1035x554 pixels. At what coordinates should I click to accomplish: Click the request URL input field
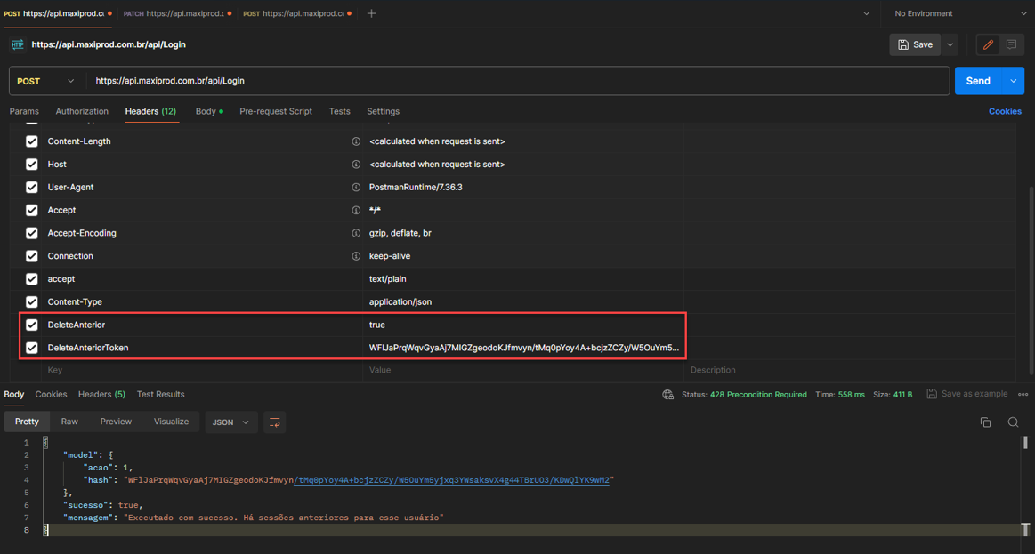click(x=518, y=81)
